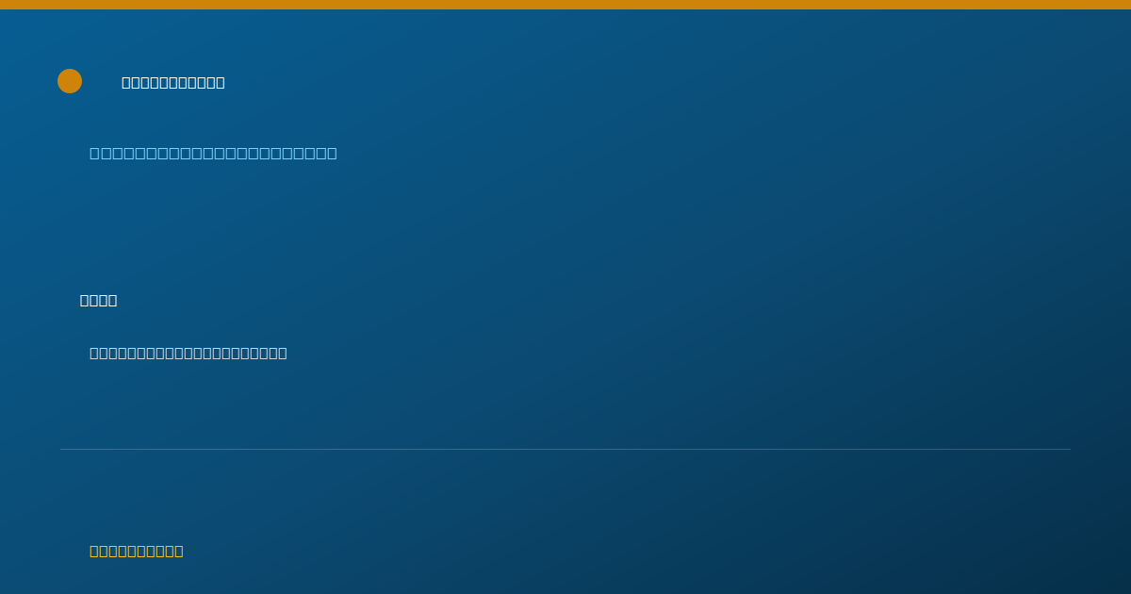The width and height of the screenshot is (1131, 594).
Task: Click the gray description line under the heading
Action: (188, 353)
